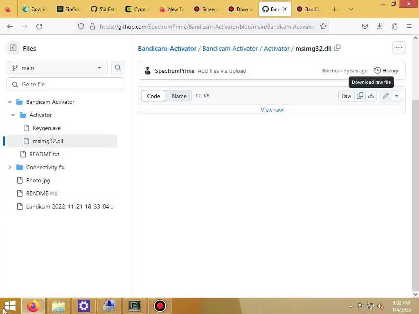
Task: Open Firefox extensions puzzle icon
Action: (394, 26)
